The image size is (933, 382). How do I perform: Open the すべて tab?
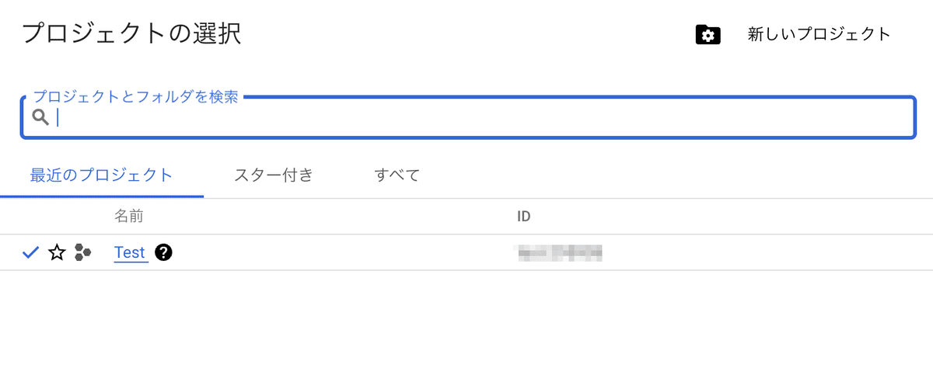coord(397,175)
